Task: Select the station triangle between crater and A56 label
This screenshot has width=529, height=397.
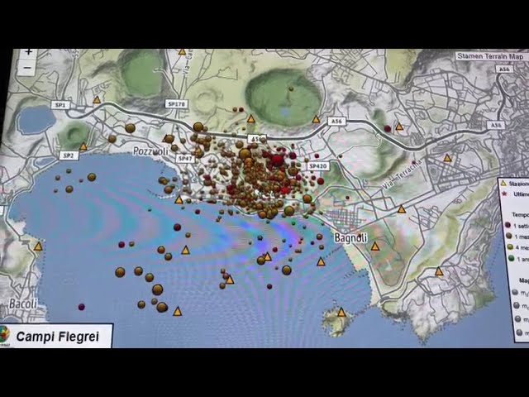Action: point(316,119)
